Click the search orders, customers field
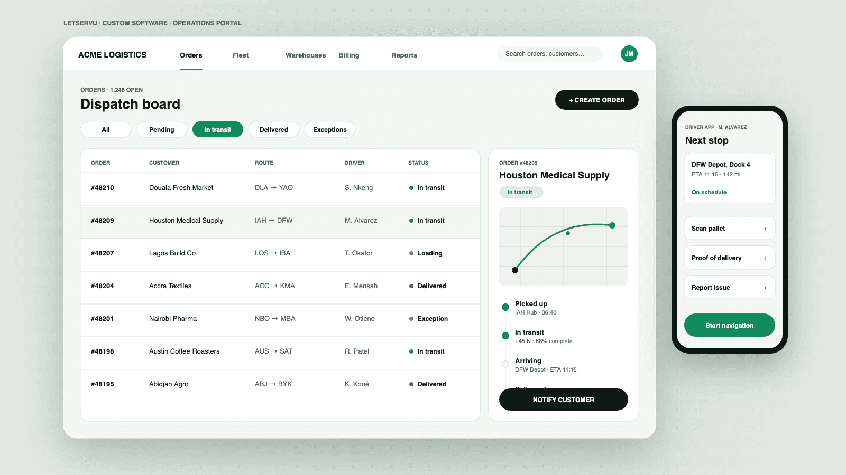This screenshot has height=475, width=846. tap(550, 54)
